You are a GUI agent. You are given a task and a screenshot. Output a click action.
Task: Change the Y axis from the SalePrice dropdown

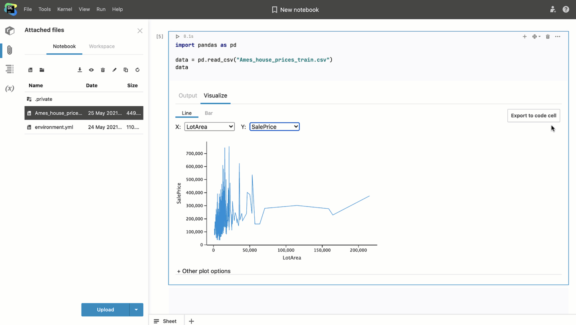pyautogui.click(x=274, y=126)
